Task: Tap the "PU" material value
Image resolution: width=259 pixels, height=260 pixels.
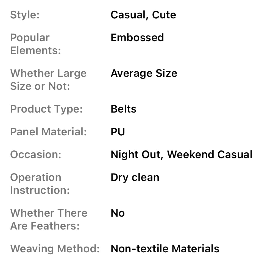Action: (x=118, y=132)
